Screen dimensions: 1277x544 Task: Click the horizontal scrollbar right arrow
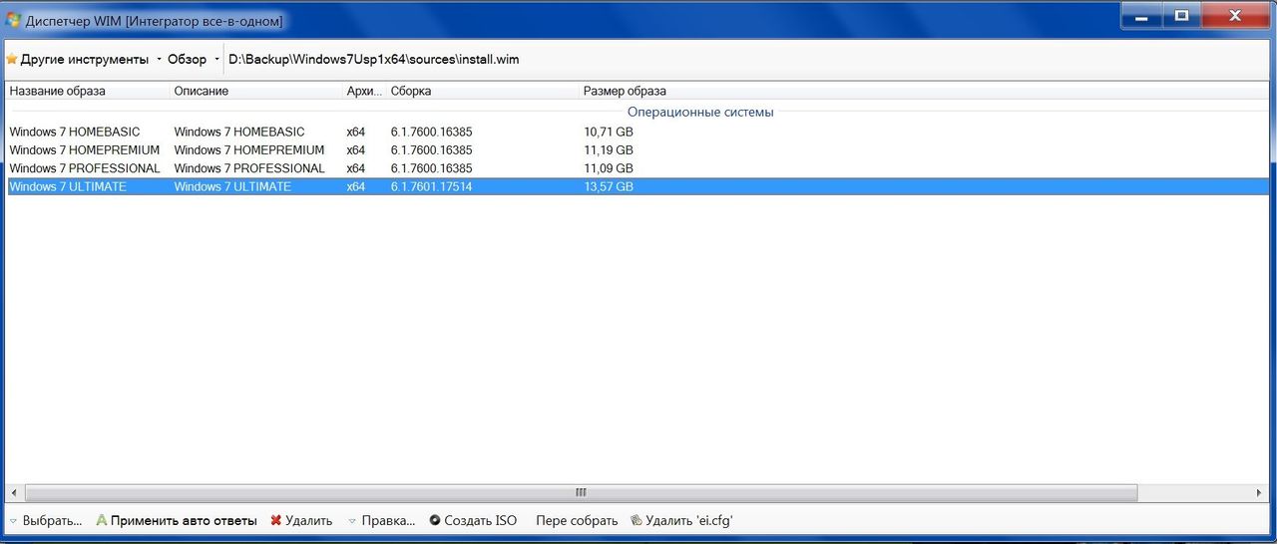(x=1260, y=493)
